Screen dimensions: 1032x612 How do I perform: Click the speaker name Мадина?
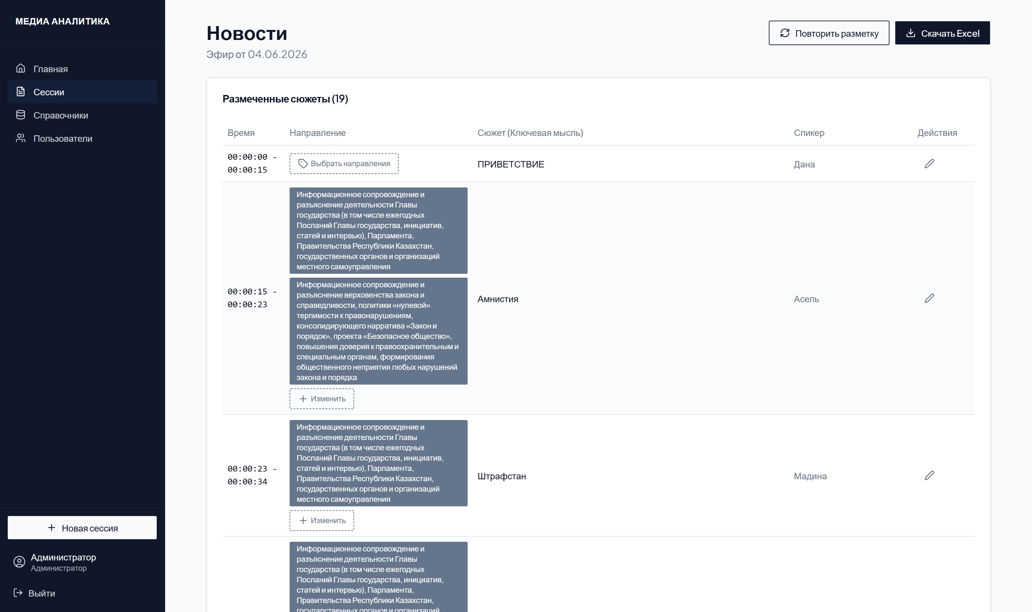point(810,476)
